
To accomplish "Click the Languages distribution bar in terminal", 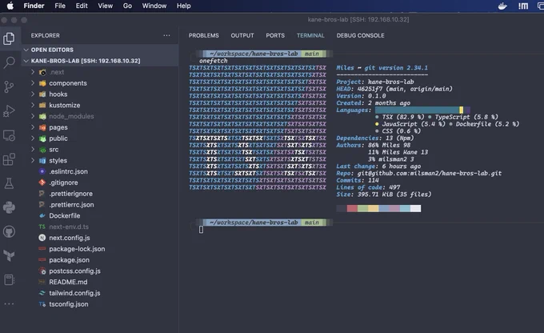I will tap(422, 110).
